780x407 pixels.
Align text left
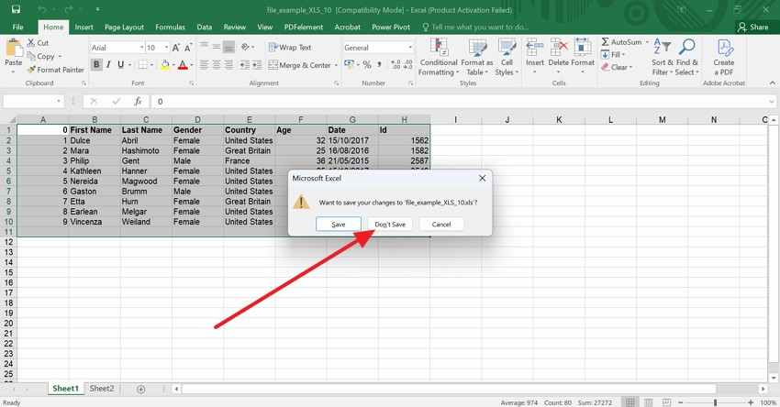[x=204, y=64]
